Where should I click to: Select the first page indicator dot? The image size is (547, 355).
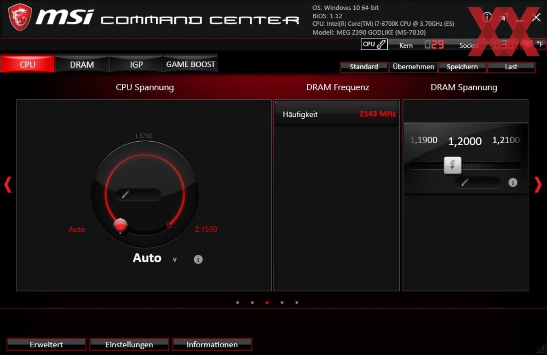[238, 302]
